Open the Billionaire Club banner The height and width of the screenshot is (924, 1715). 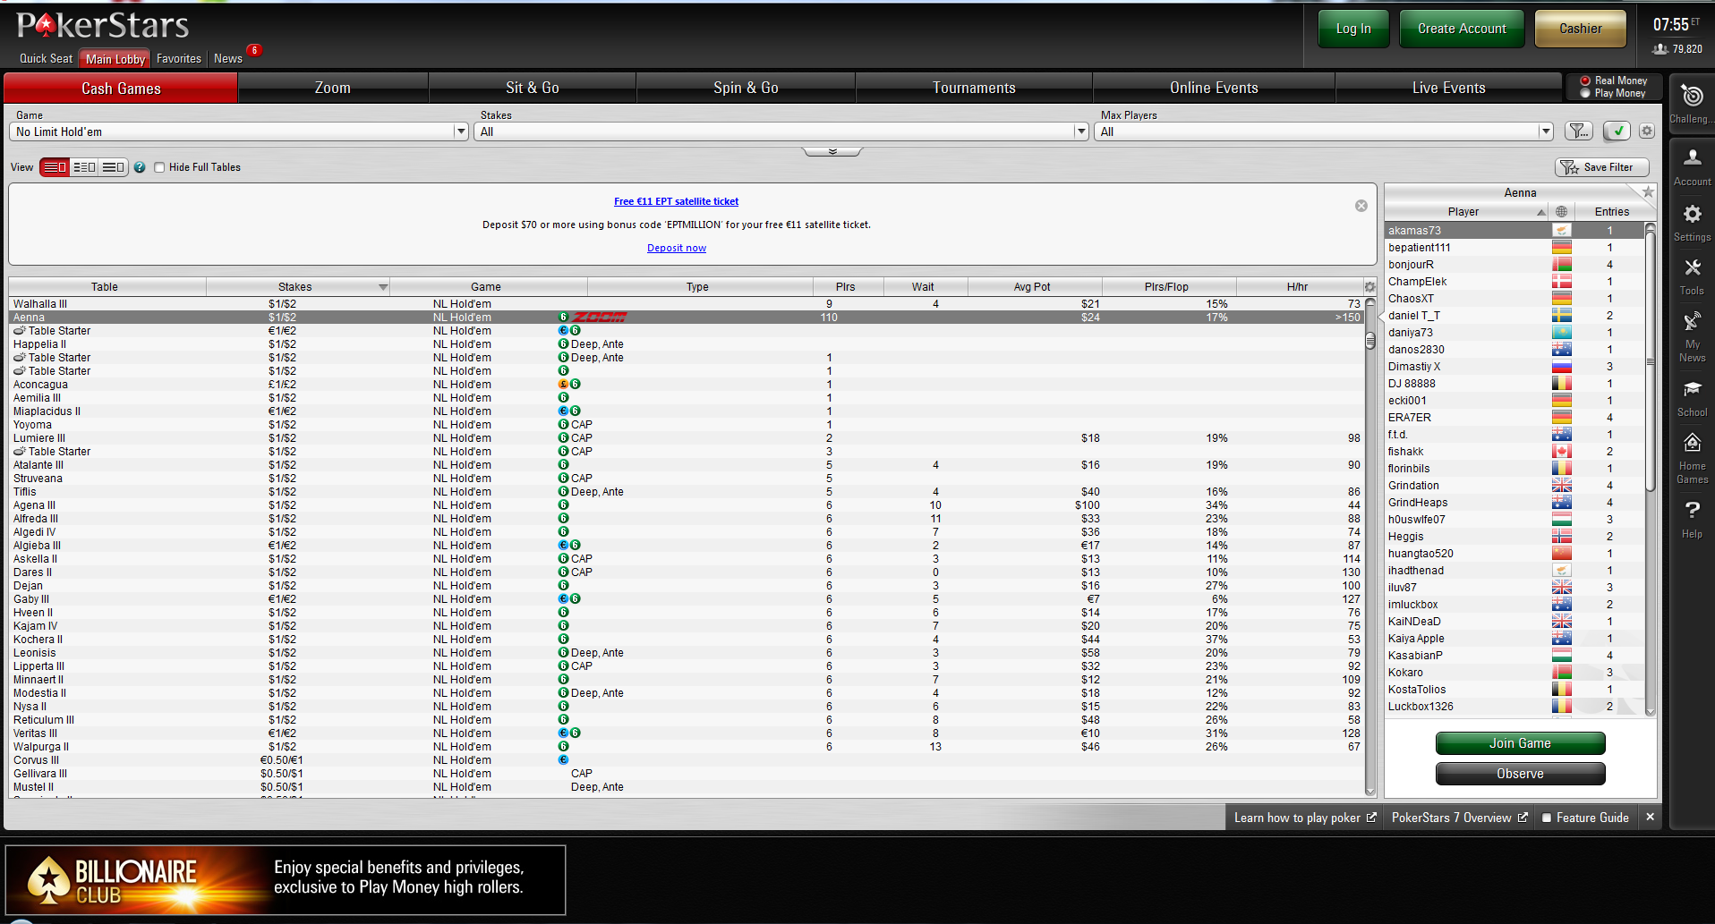286,880
